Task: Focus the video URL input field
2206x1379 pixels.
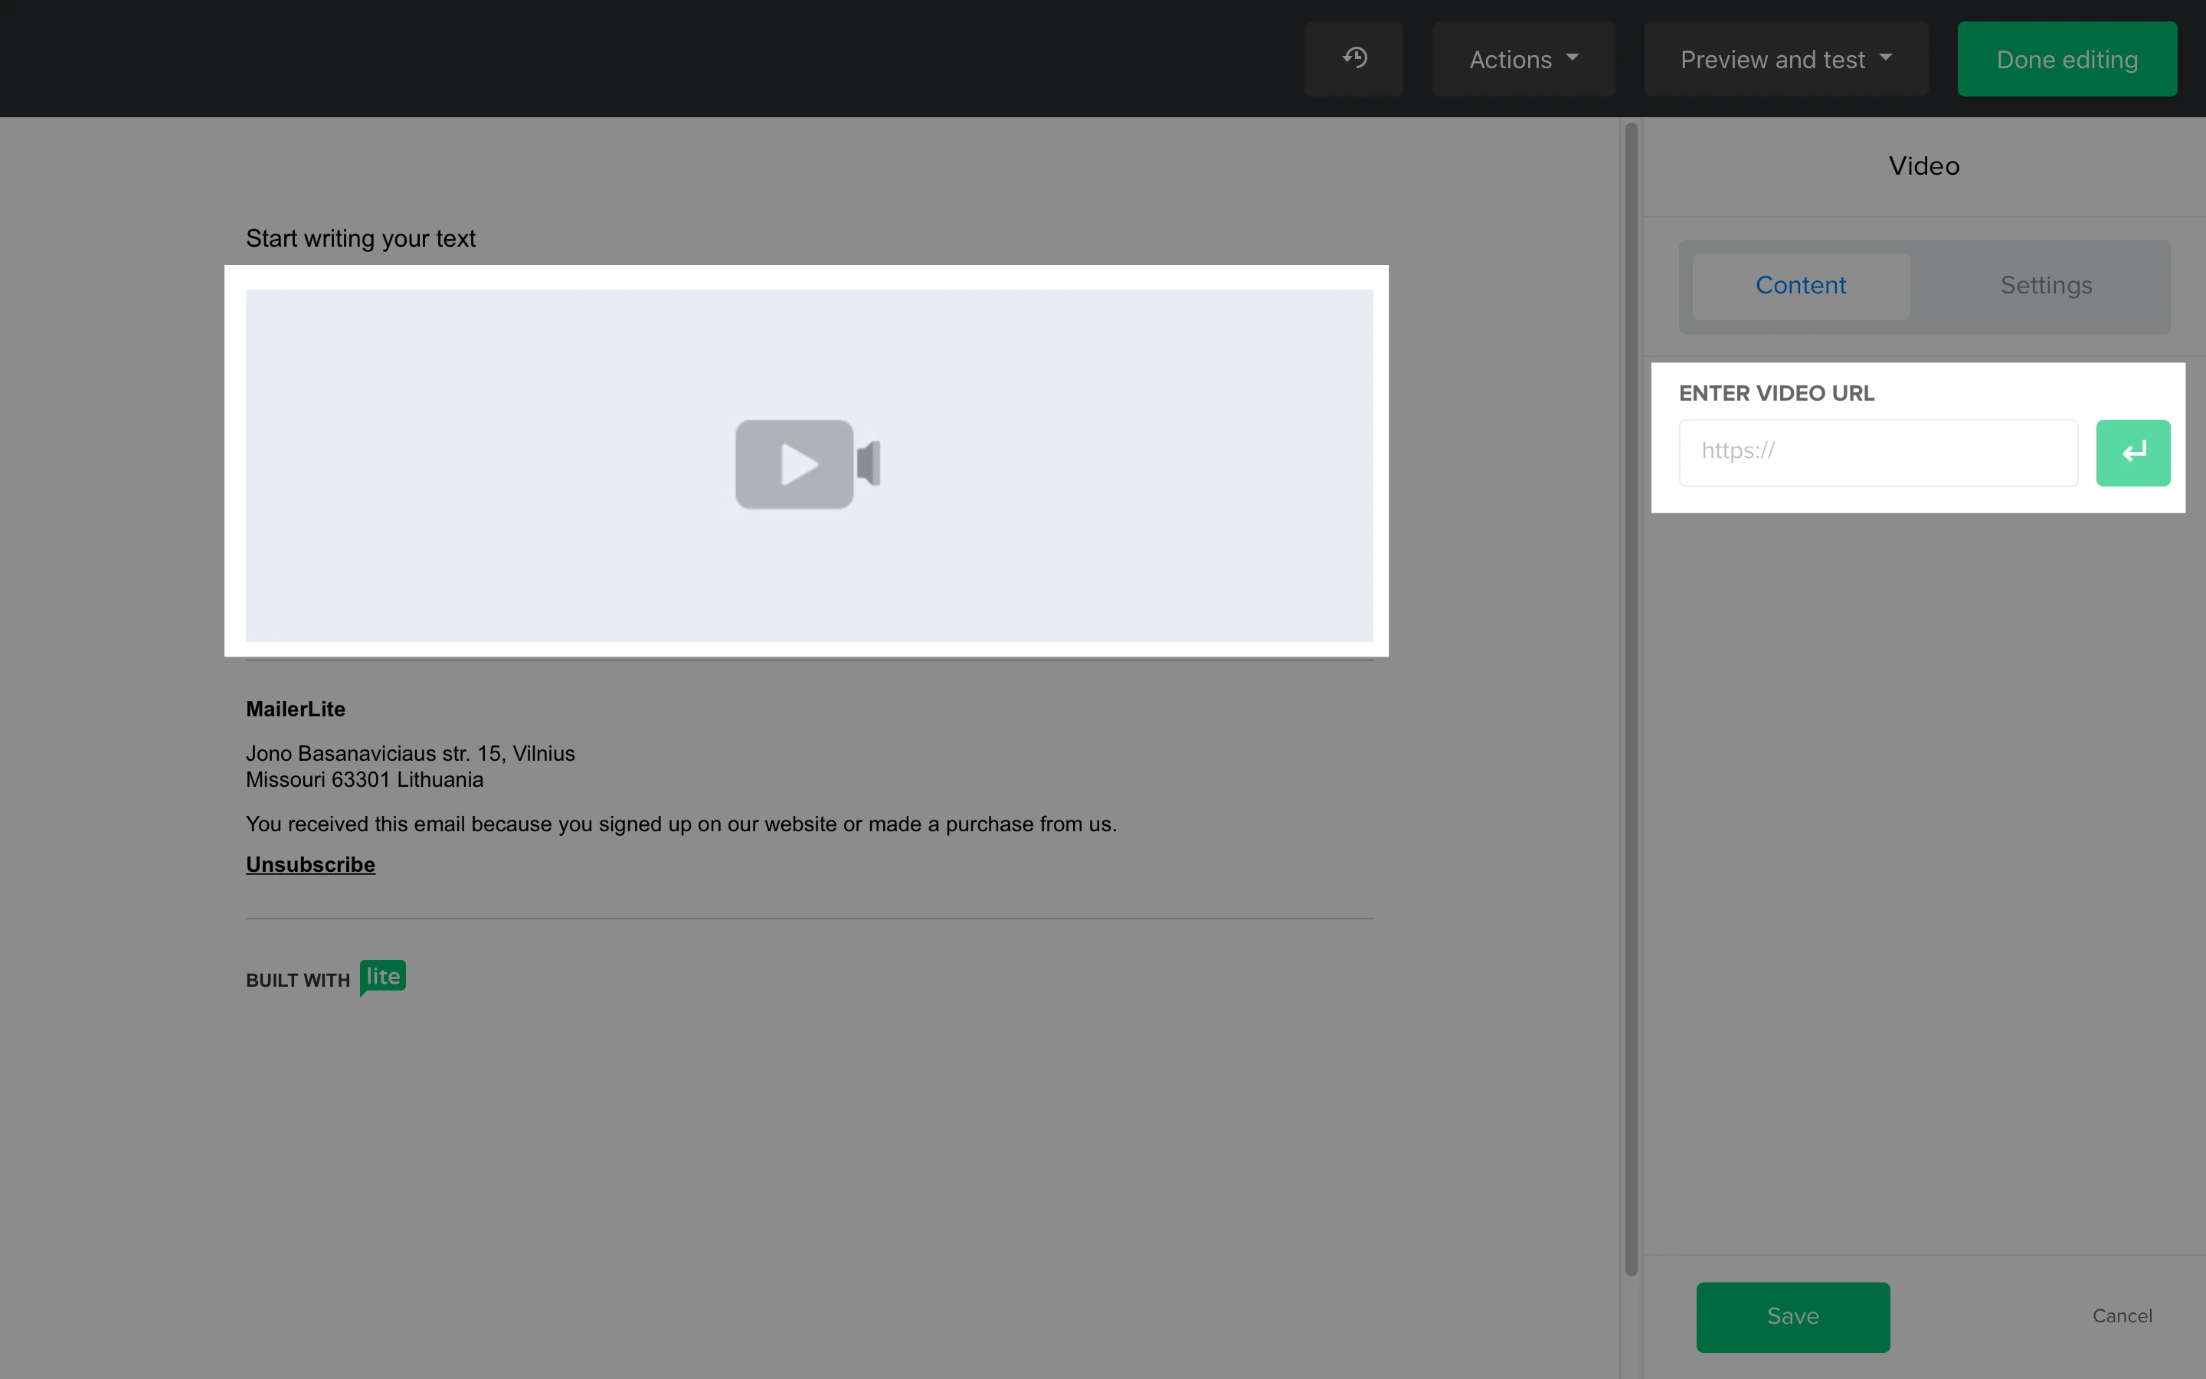Action: click(1878, 452)
